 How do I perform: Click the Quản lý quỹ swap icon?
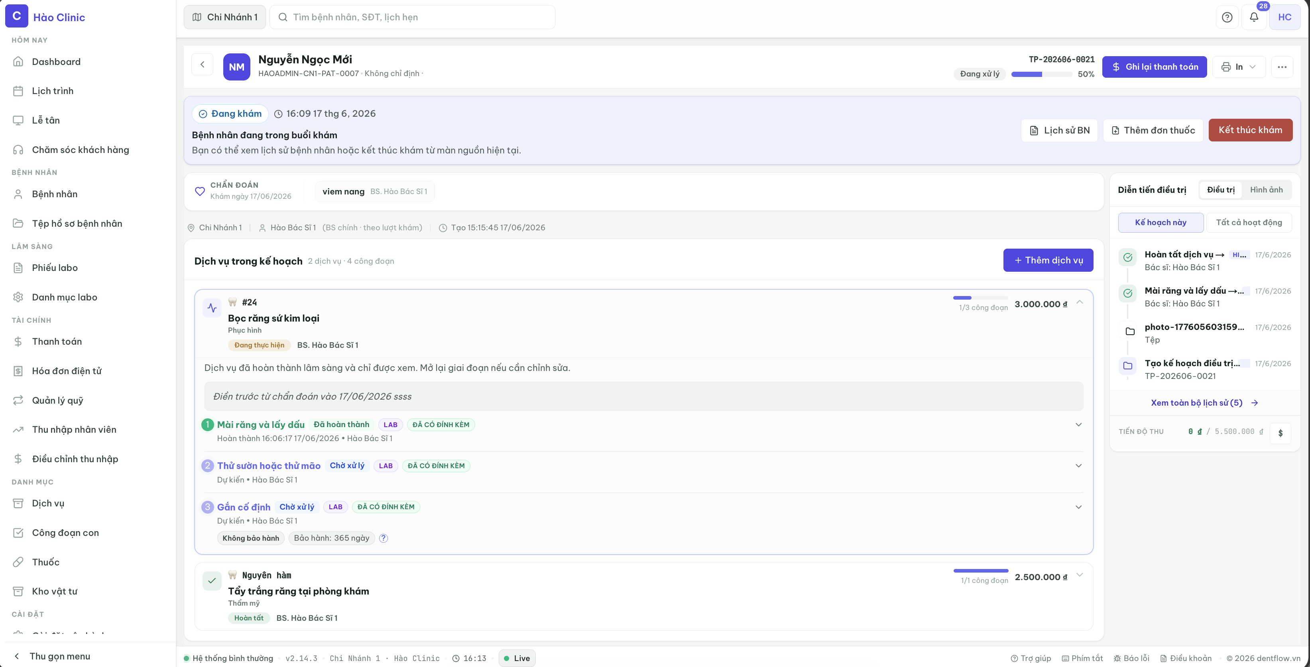(x=18, y=400)
